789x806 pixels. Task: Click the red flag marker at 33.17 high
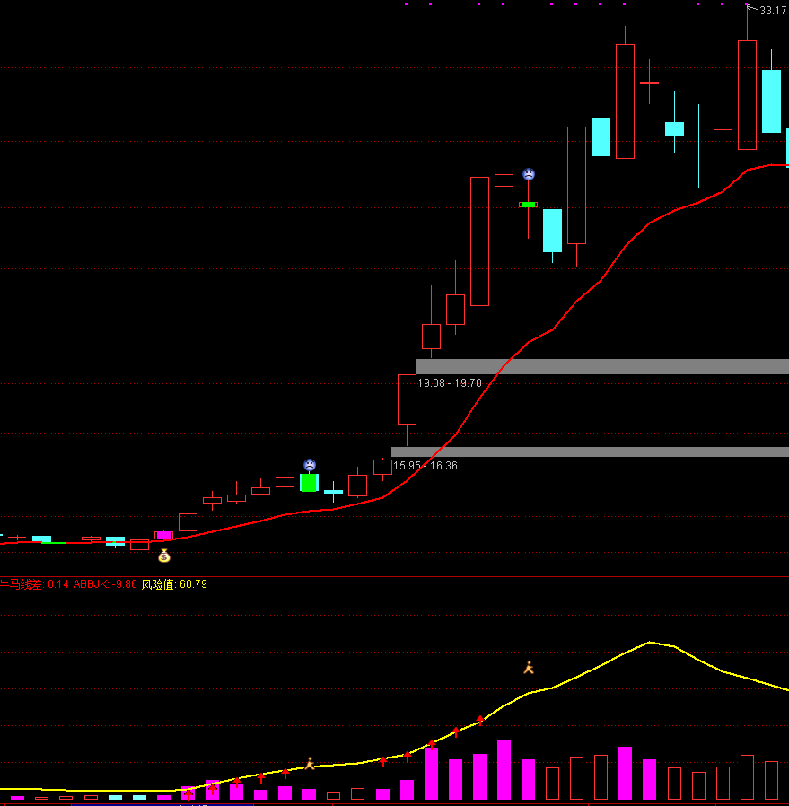click(x=750, y=8)
